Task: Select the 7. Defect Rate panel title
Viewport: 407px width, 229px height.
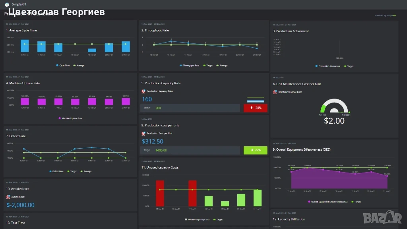Action: click(16, 136)
